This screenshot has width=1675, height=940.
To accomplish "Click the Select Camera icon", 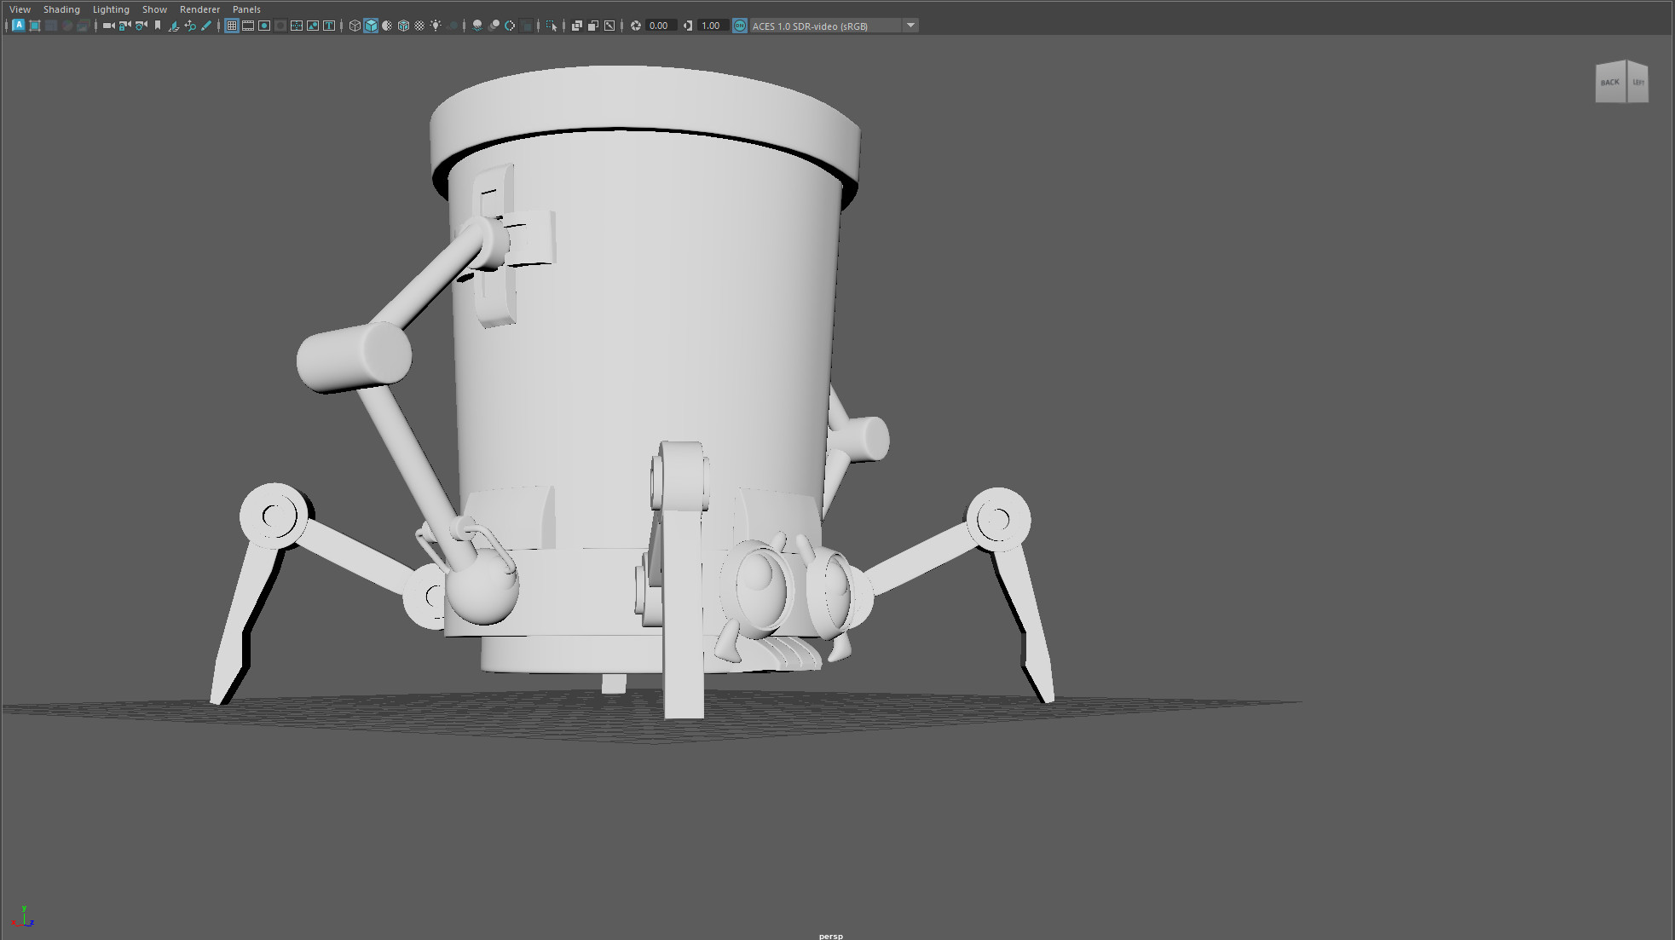I will 108,26.
